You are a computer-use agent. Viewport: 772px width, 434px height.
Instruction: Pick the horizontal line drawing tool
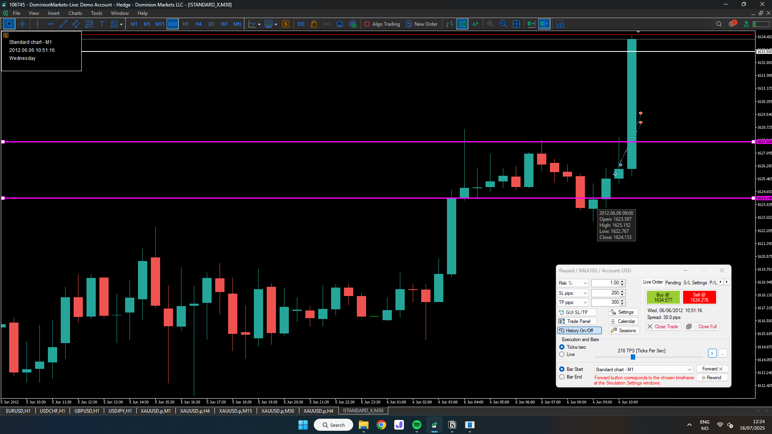[50, 24]
